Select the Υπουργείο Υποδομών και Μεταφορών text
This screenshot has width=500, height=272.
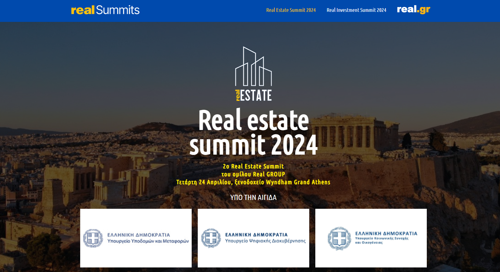click(148, 241)
